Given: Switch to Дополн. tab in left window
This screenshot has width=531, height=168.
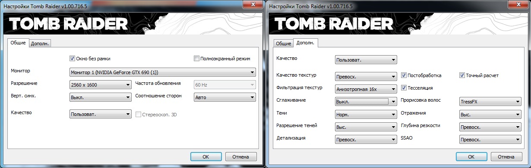Looking at the screenshot, I should 40,43.
